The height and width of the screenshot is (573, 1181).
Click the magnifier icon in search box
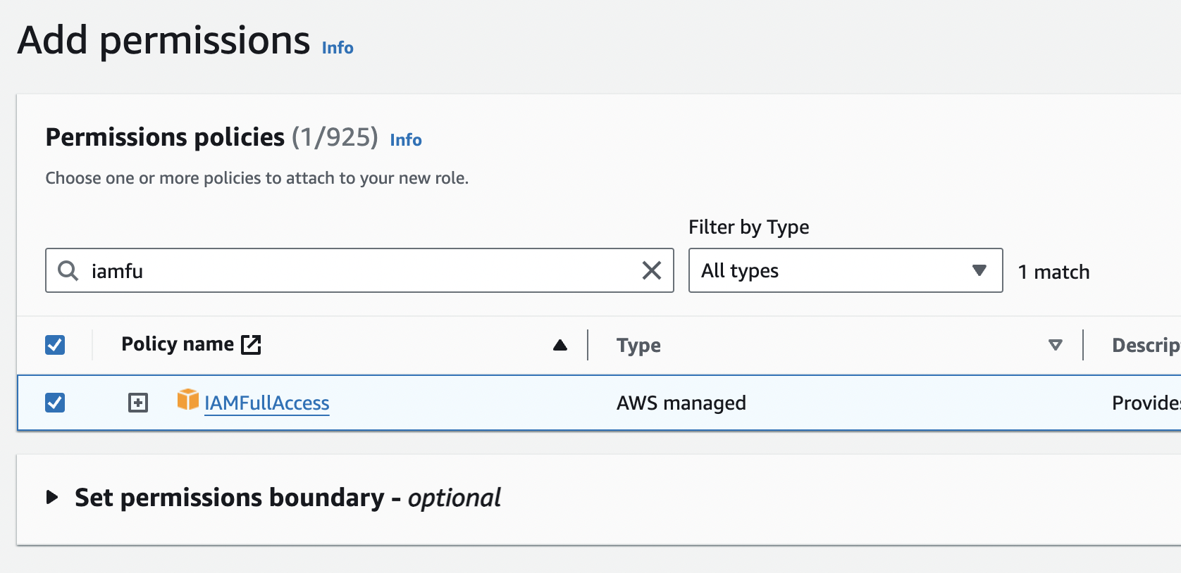[68, 271]
